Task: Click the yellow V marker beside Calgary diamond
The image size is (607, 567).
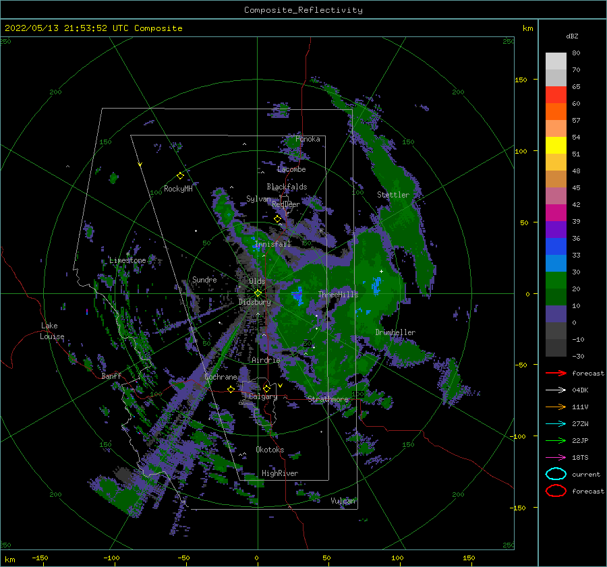Action: (x=280, y=386)
